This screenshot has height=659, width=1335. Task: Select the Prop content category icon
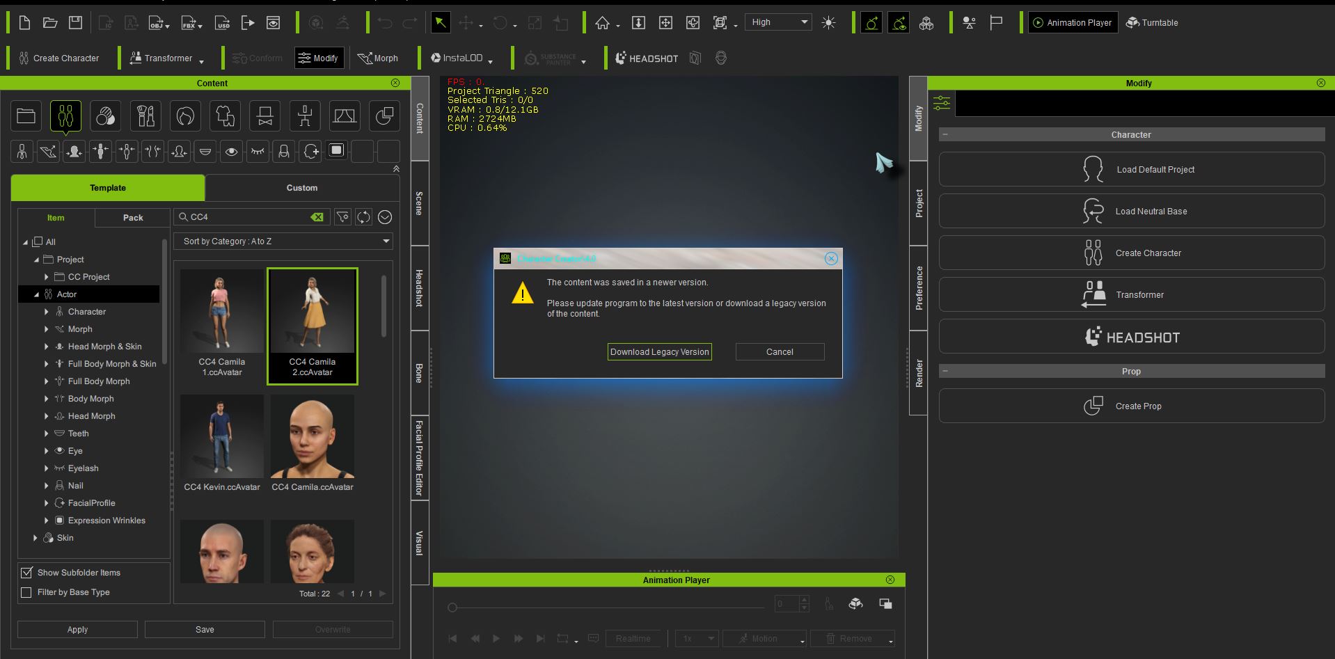(384, 116)
